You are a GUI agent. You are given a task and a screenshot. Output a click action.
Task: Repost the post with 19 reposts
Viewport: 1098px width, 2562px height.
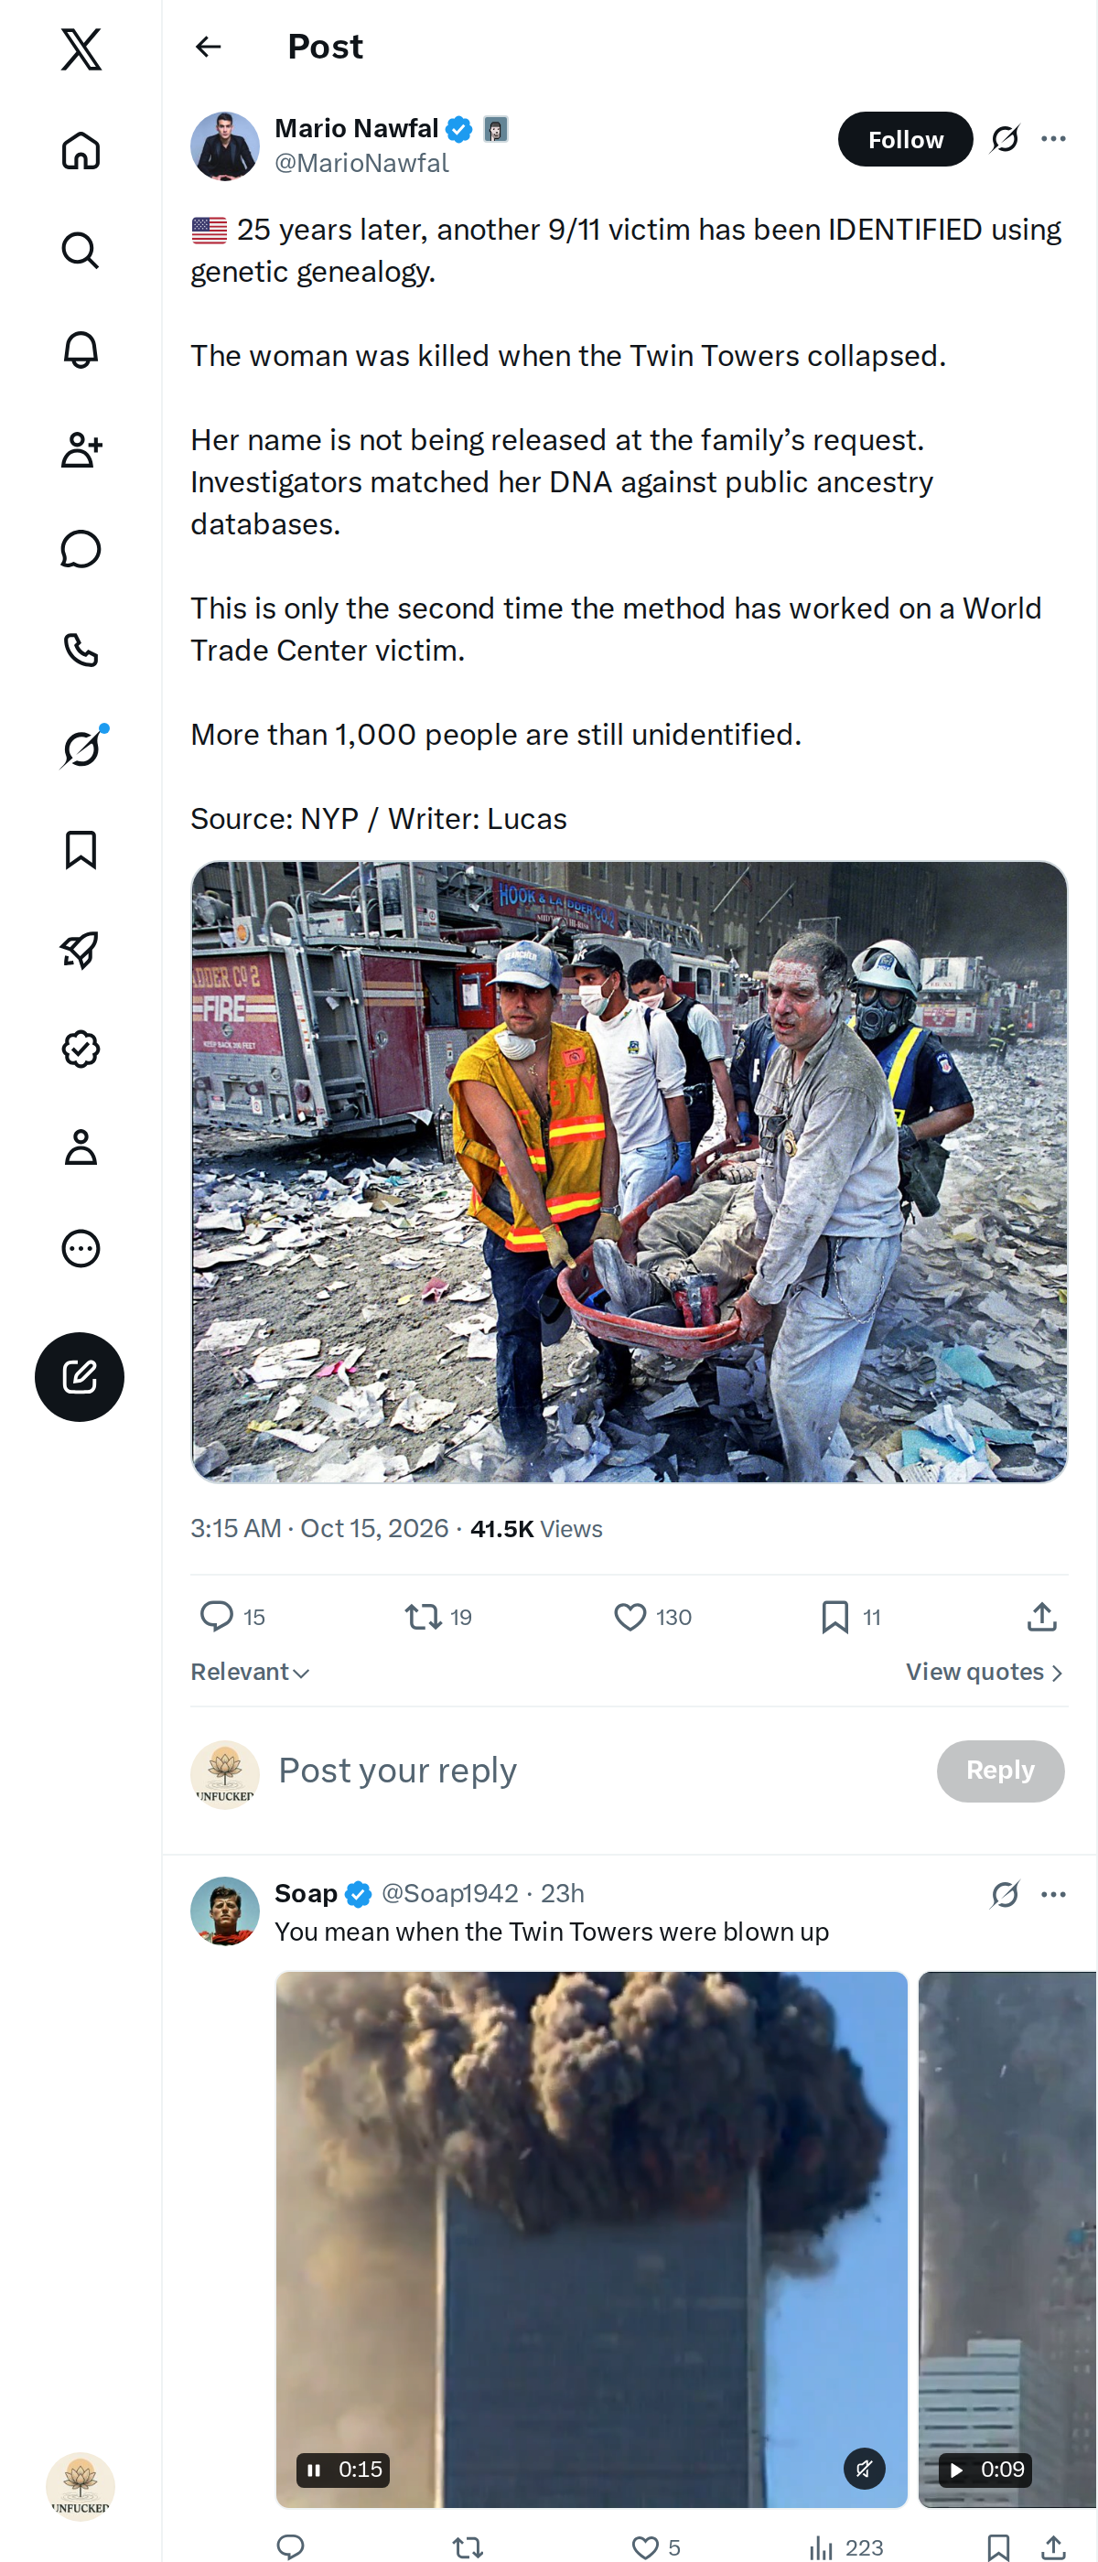click(x=424, y=1617)
